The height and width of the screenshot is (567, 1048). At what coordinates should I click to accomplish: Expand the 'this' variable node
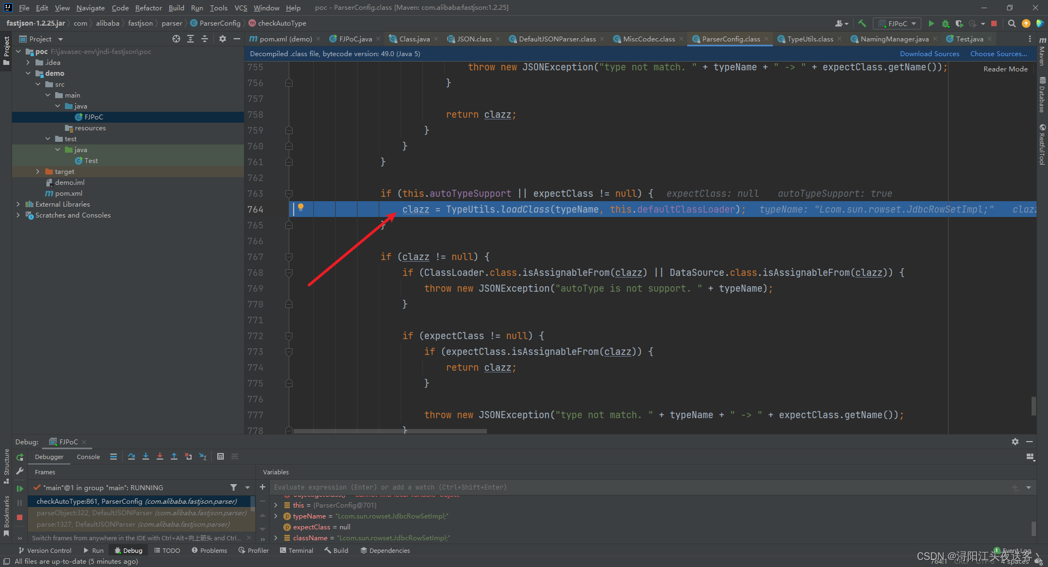click(276, 505)
